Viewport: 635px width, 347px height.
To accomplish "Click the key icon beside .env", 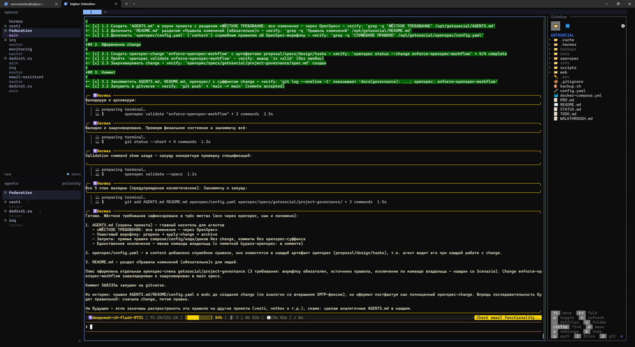I will point(556,77).
